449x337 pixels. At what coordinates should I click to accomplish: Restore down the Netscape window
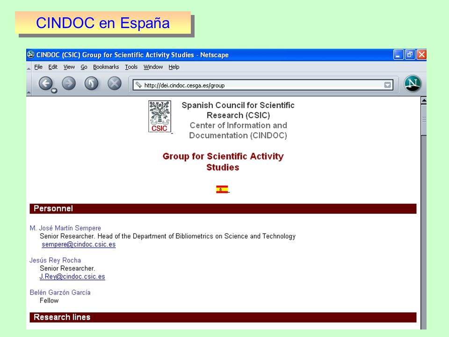pyautogui.click(x=410, y=54)
